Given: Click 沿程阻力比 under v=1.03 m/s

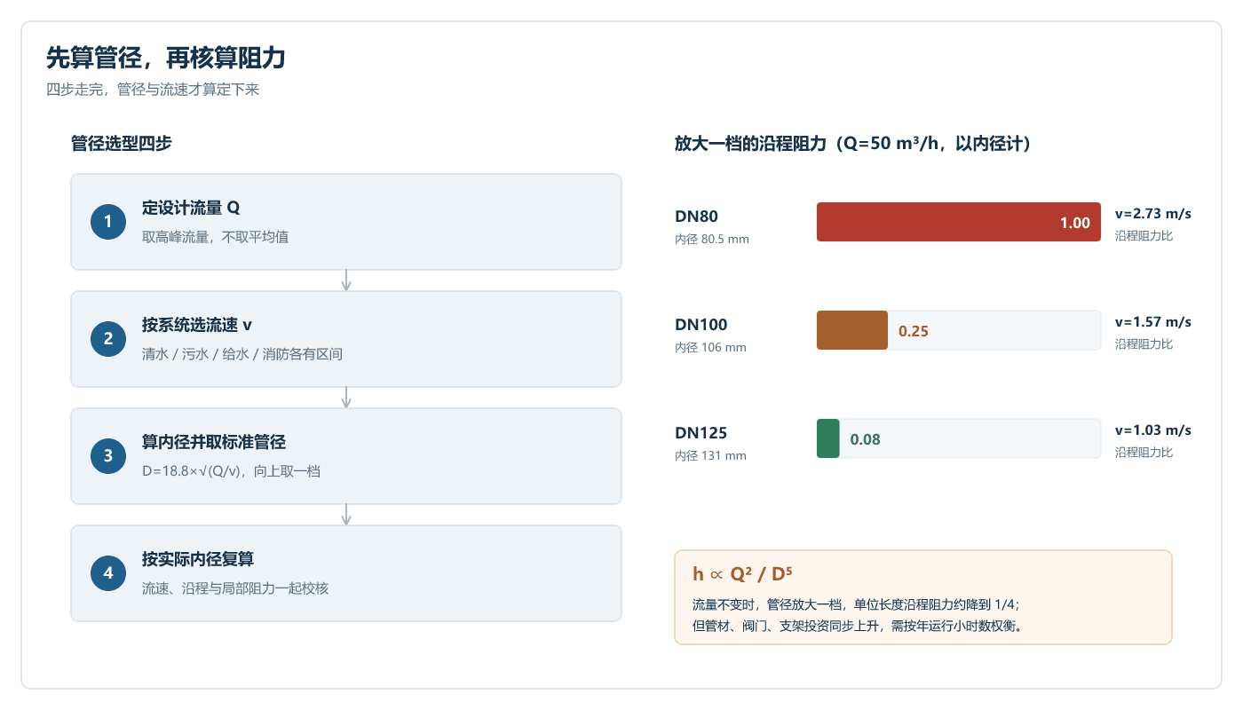Looking at the screenshot, I should [x=1144, y=452].
